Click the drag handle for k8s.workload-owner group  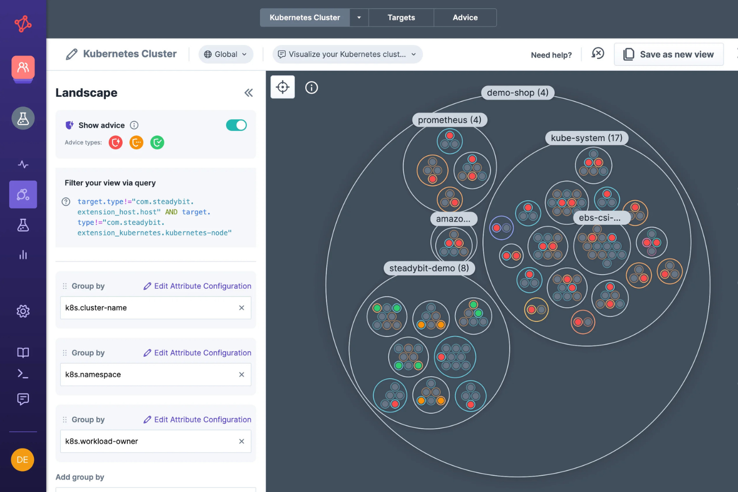65,420
